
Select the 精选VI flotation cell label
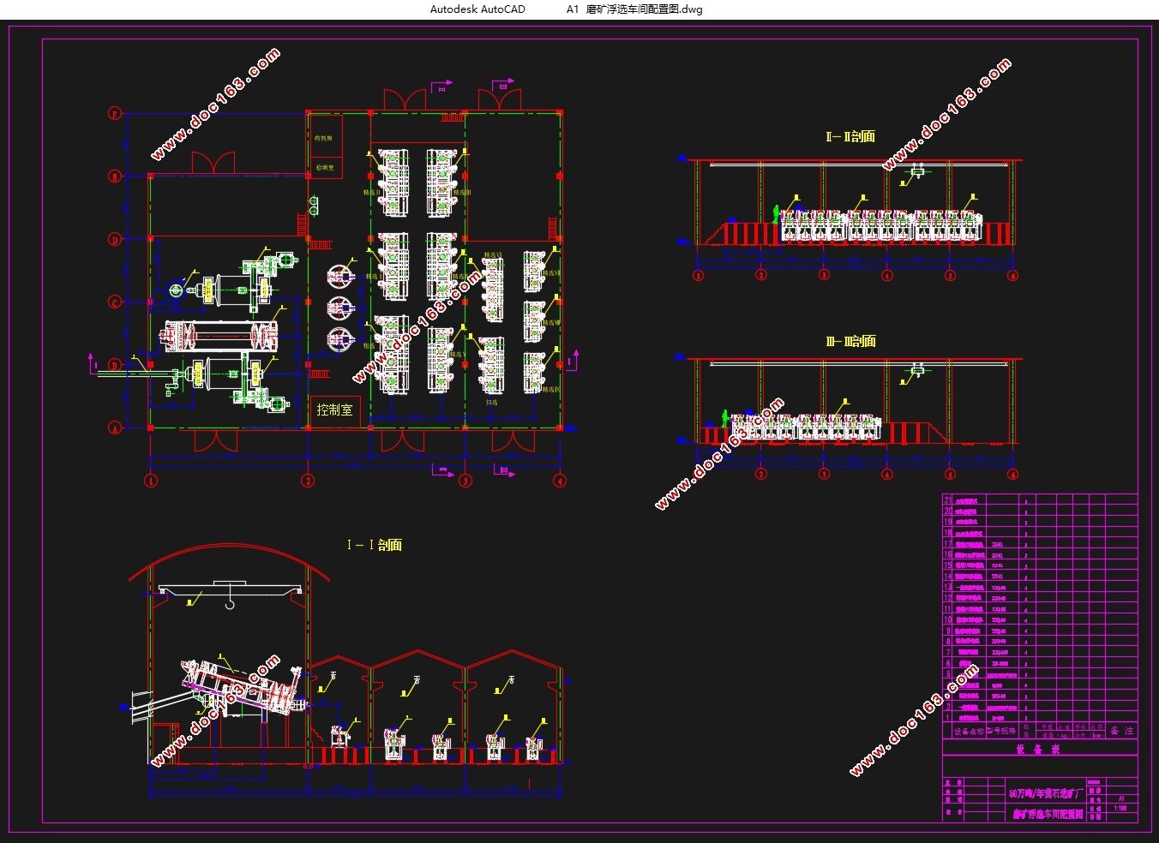point(494,254)
